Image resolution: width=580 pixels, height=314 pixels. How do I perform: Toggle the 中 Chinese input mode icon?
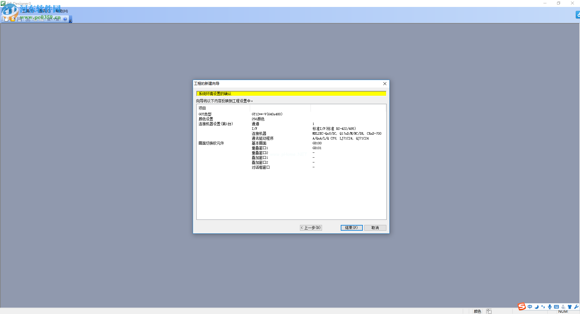pyautogui.click(x=530, y=307)
